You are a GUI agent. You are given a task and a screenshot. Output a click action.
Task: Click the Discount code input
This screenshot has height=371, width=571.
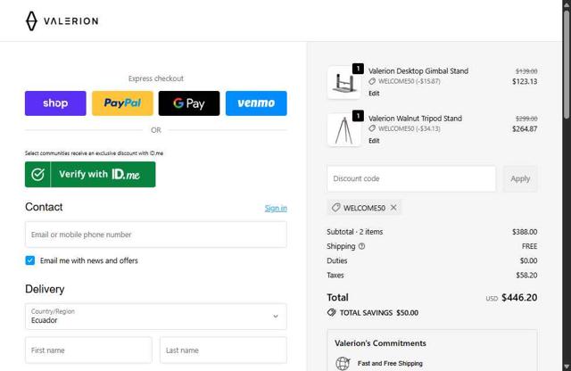[x=411, y=178]
